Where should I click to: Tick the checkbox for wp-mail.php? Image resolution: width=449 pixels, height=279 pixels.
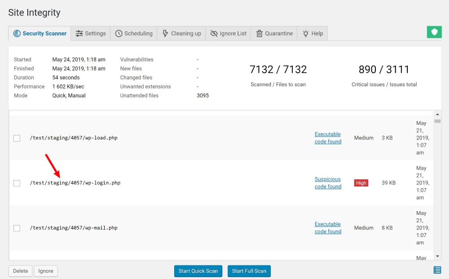17,228
